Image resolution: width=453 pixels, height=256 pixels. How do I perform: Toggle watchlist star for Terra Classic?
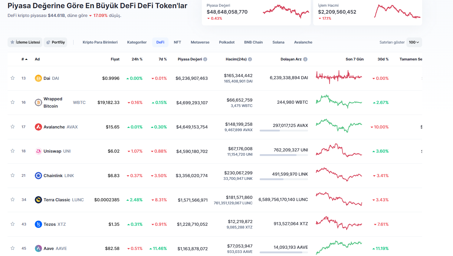click(x=13, y=199)
